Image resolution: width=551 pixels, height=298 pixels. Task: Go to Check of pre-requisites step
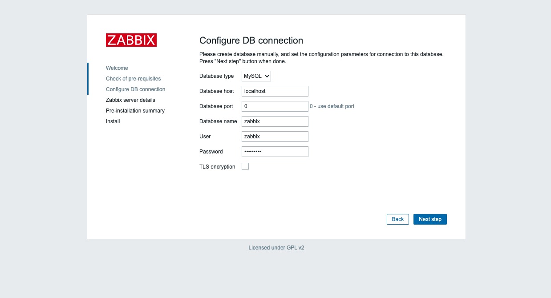134,79
